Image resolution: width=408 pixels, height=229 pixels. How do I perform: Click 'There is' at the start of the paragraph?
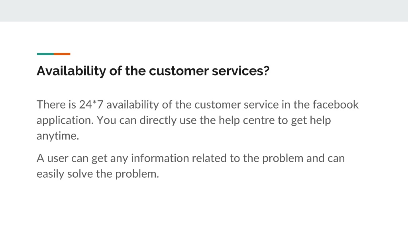pyautogui.click(x=57, y=105)
